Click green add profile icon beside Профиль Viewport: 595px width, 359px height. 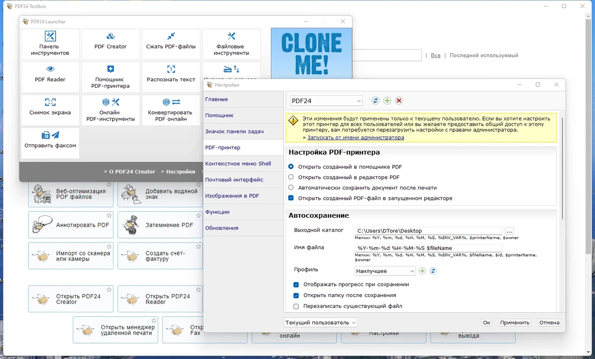coord(422,271)
